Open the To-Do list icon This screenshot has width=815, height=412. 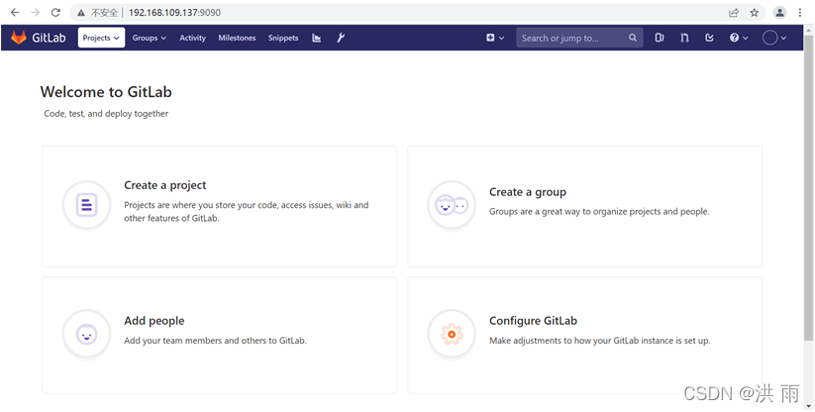pos(709,38)
